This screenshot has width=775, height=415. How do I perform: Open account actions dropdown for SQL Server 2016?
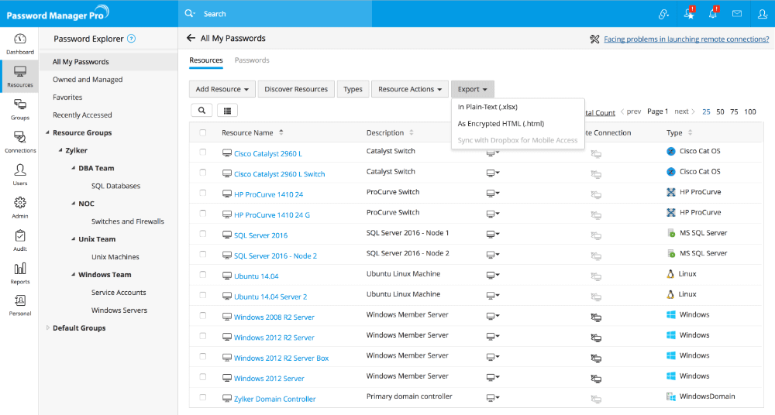pos(493,235)
